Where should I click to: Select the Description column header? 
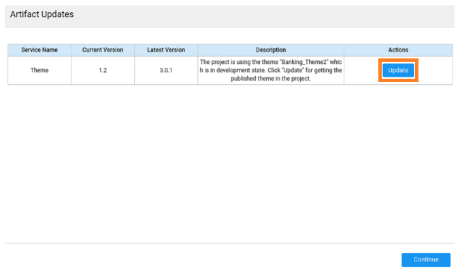271,50
